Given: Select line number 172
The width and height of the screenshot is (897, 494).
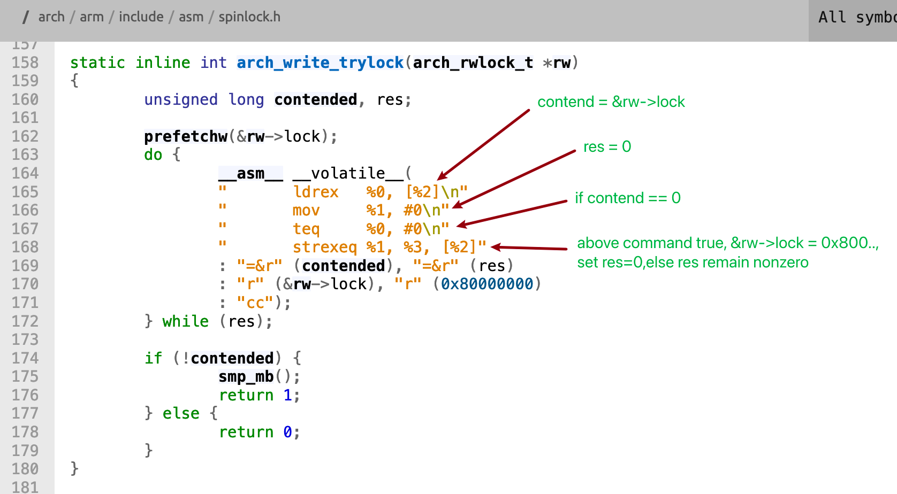Looking at the screenshot, I should pos(25,321).
